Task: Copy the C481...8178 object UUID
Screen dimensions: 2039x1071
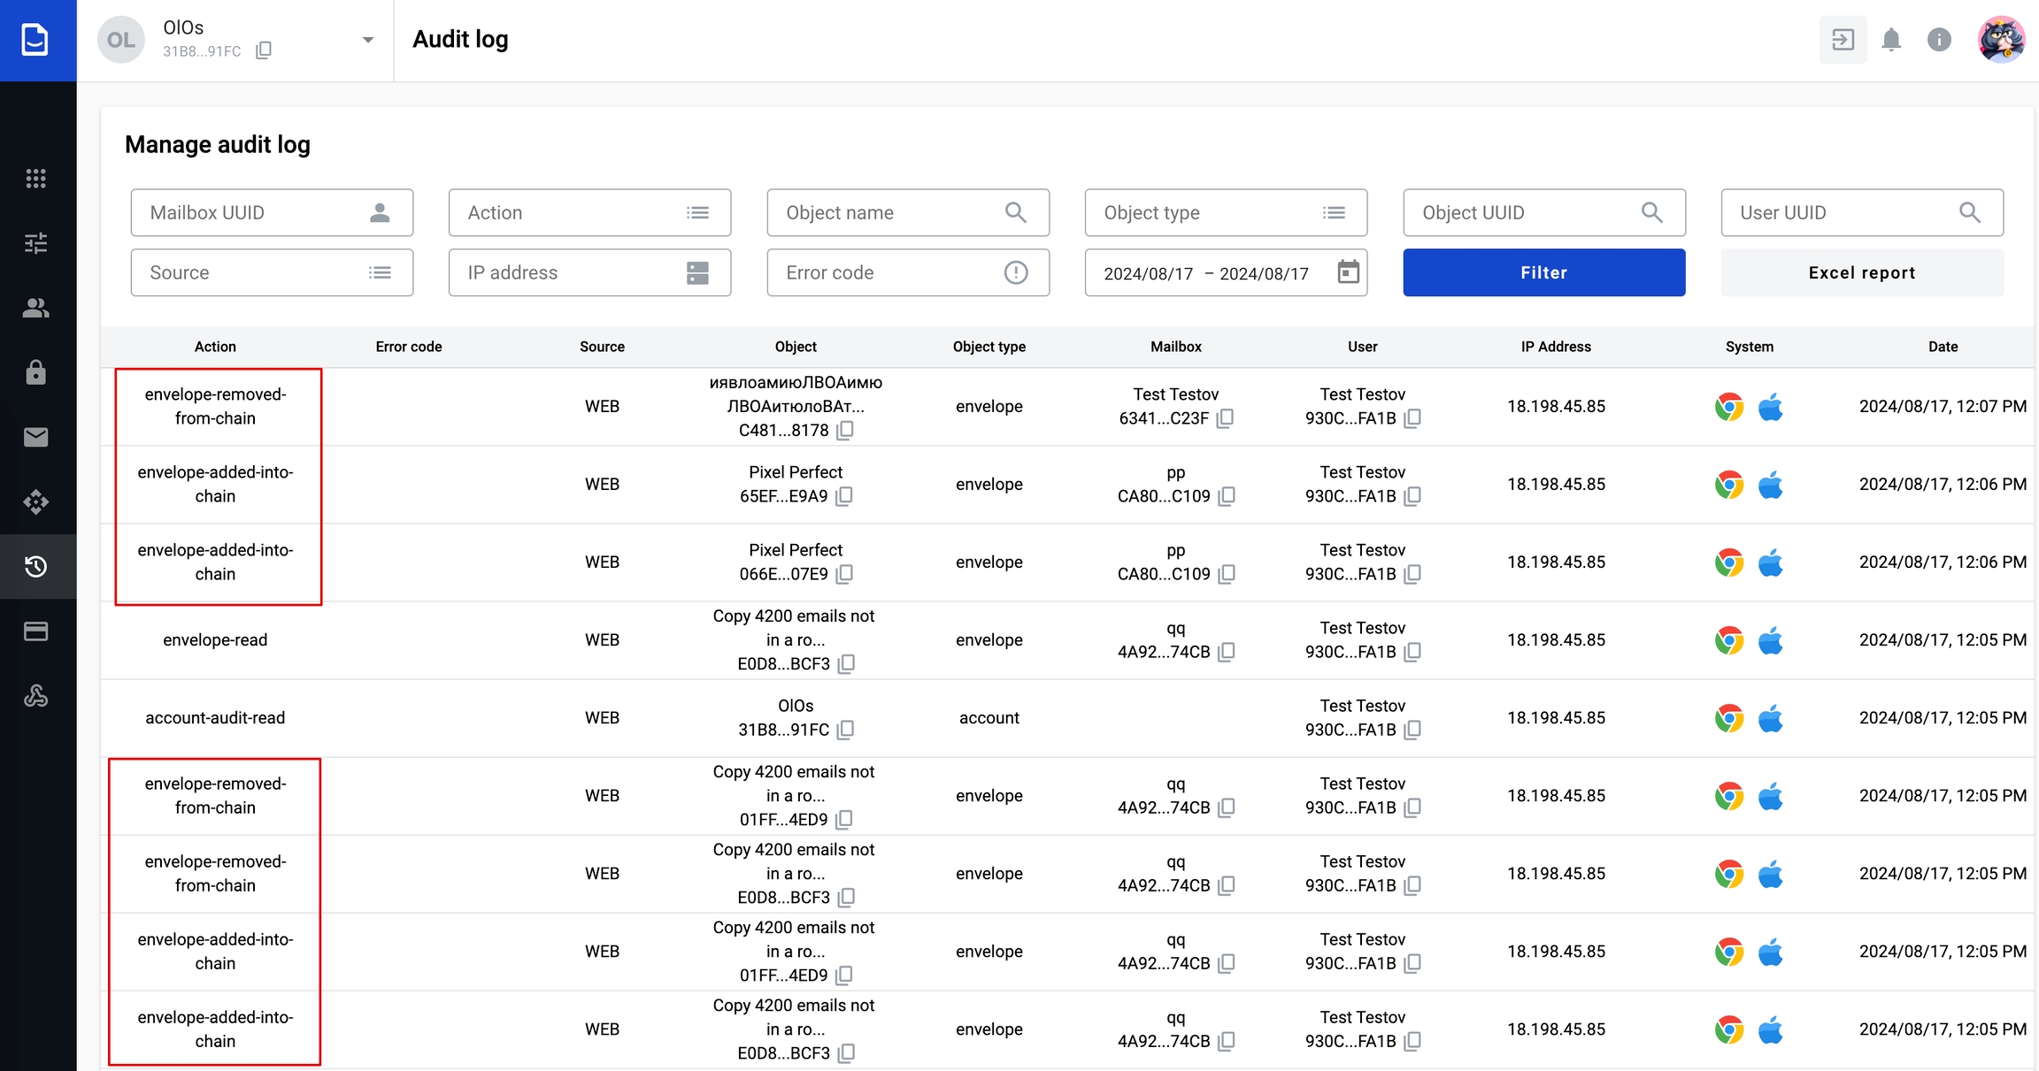Action: (846, 431)
